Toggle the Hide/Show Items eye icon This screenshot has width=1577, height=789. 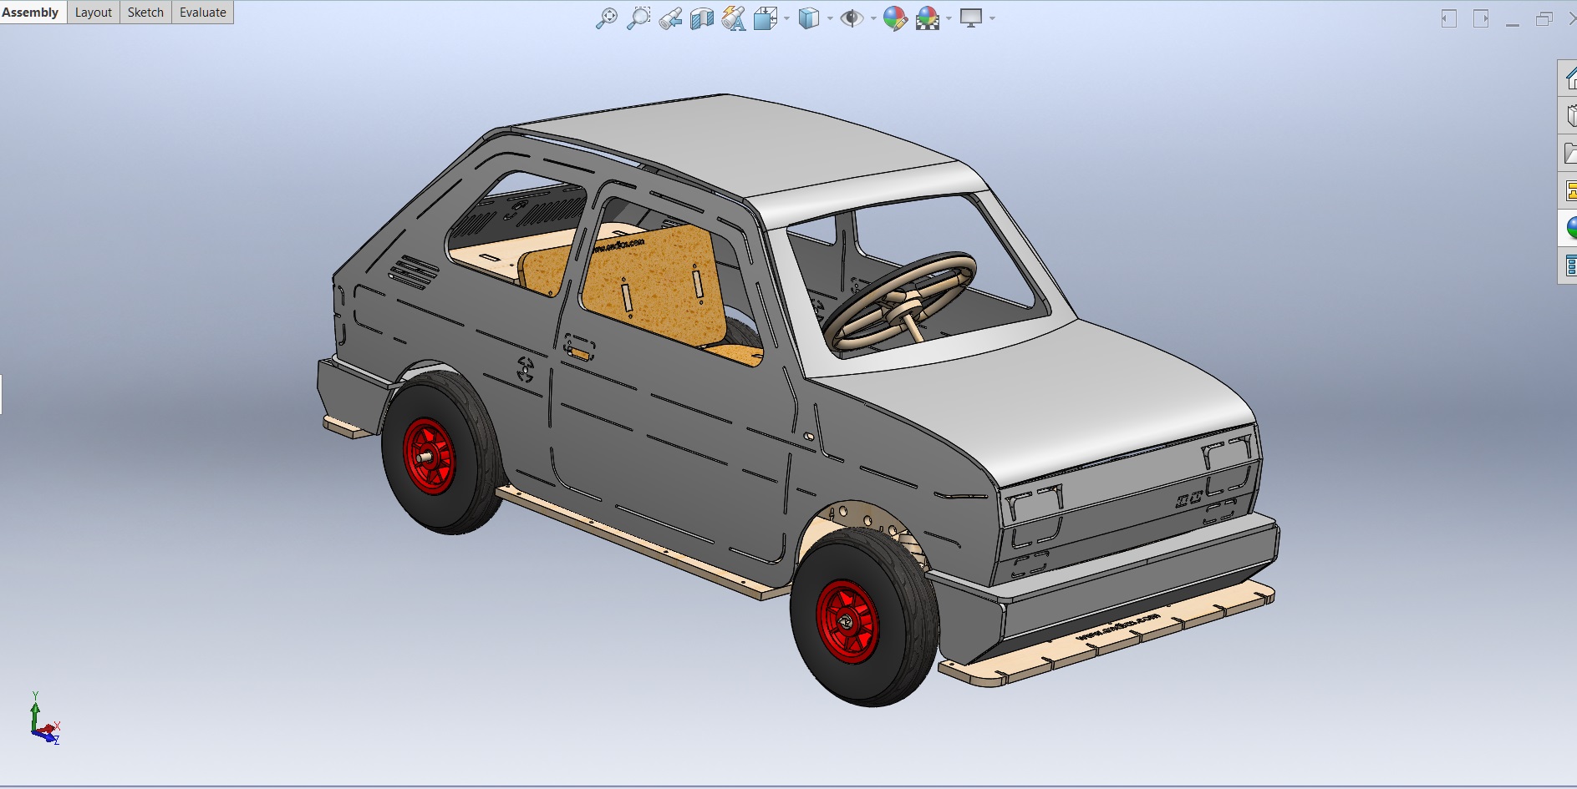click(852, 18)
